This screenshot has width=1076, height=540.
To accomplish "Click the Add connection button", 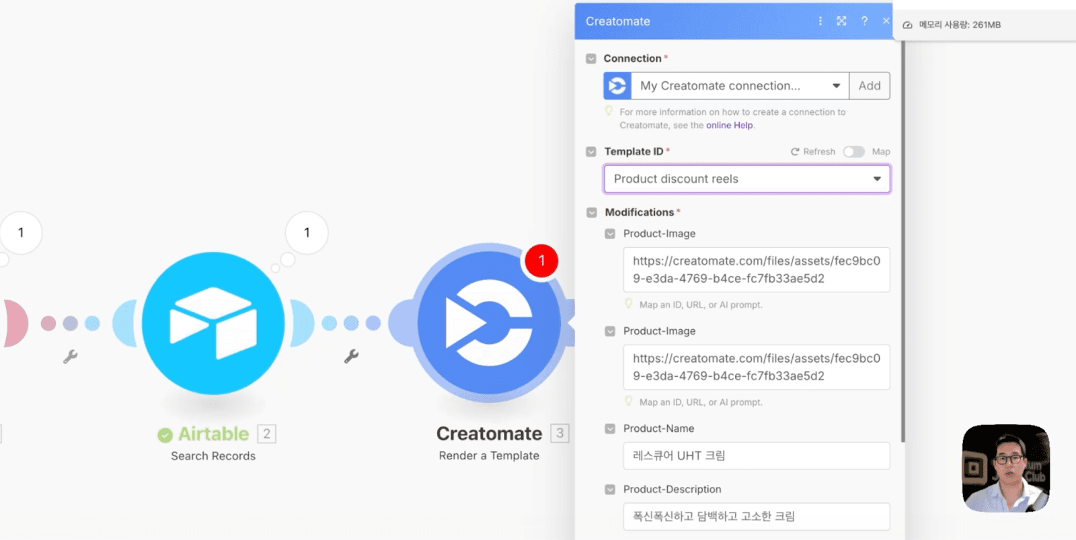I will pos(870,86).
